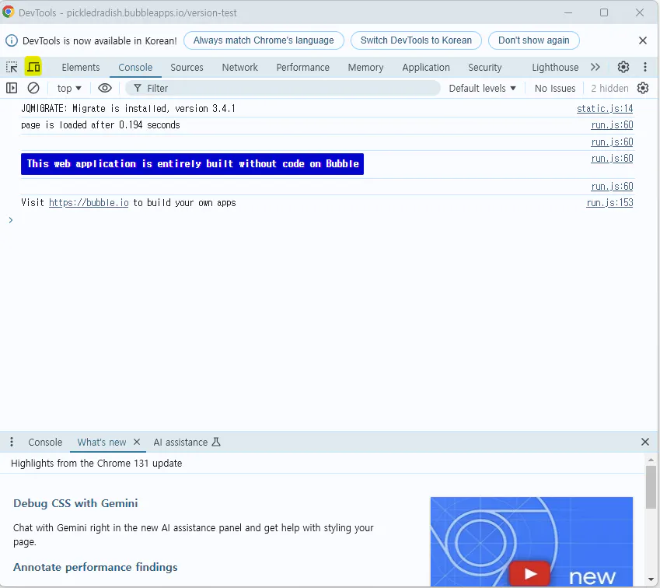Switch to the Sources tab

coord(187,68)
